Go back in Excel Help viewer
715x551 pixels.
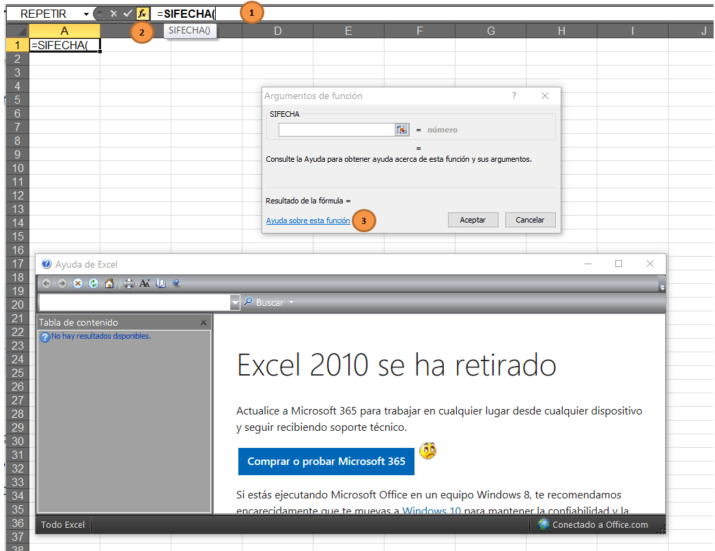click(x=46, y=283)
